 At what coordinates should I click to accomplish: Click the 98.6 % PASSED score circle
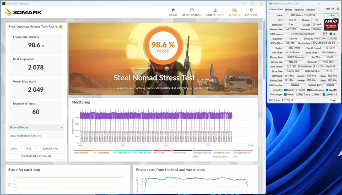coord(163,46)
